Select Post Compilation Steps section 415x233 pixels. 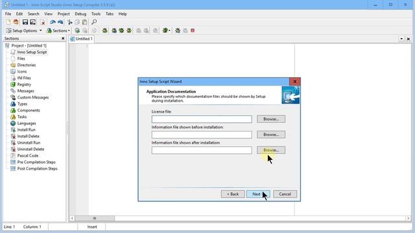[38, 168]
